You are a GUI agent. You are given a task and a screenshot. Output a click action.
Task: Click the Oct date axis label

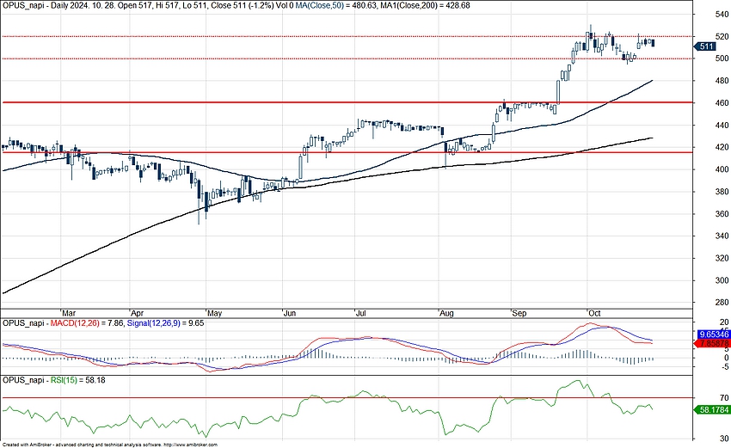(x=594, y=313)
